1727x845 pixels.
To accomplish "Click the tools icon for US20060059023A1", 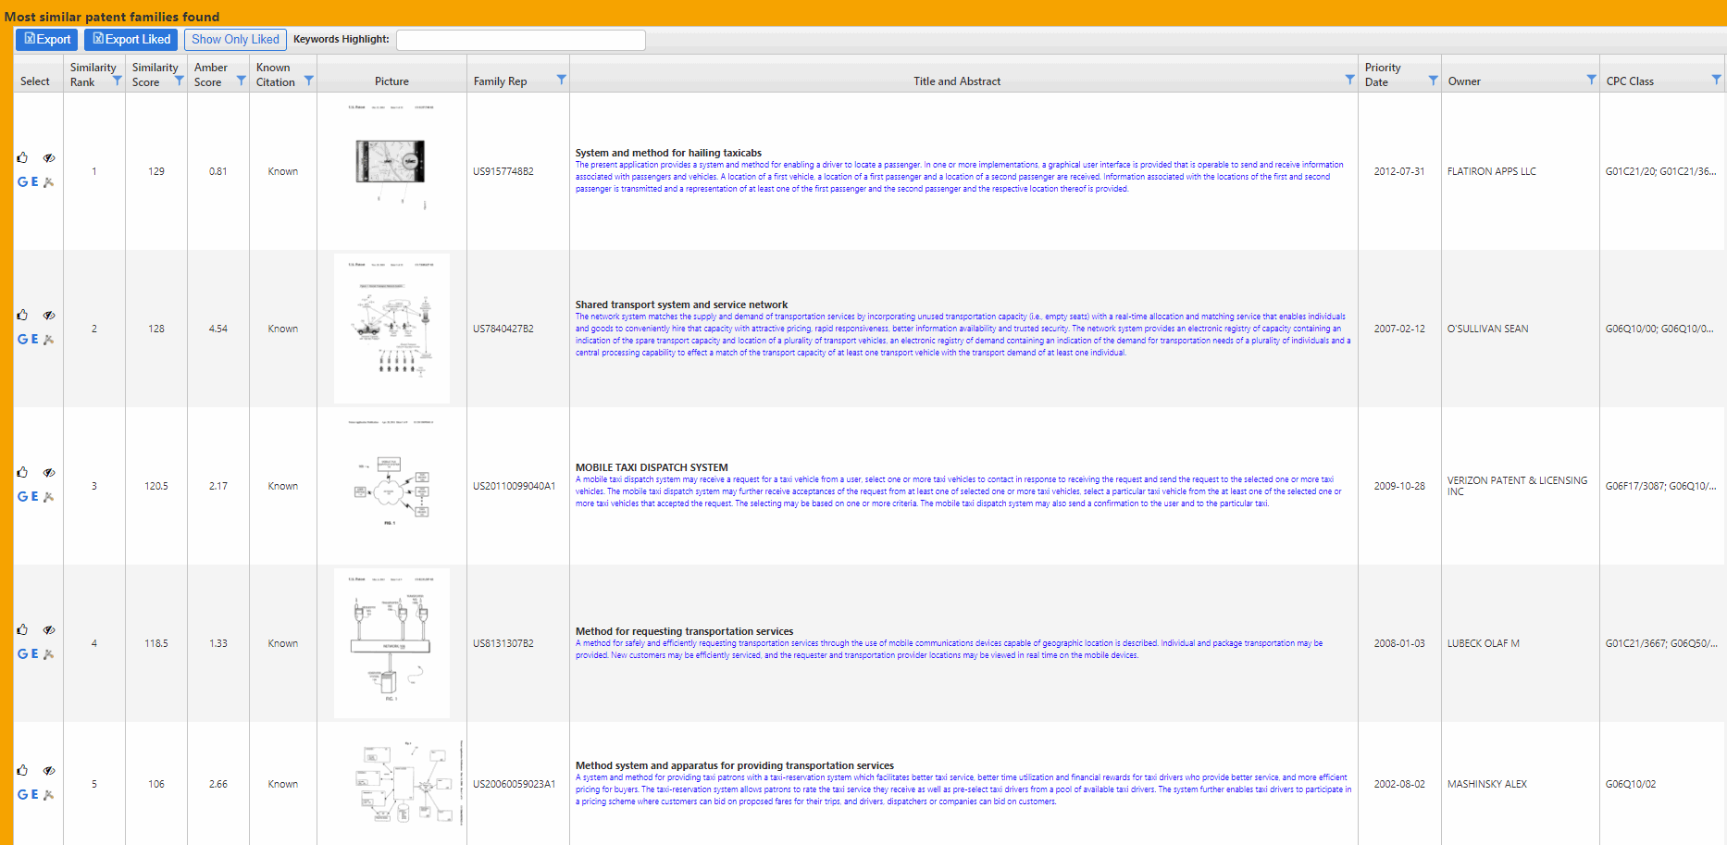I will click(x=49, y=795).
